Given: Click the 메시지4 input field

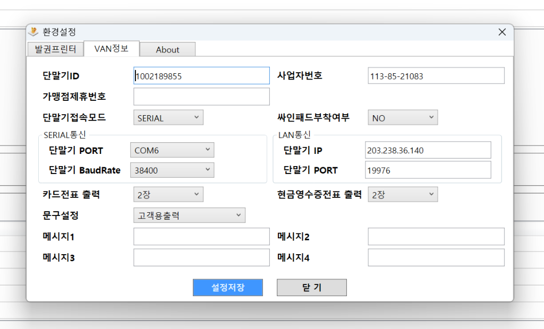Looking at the screenshot, I should (436, 257).
